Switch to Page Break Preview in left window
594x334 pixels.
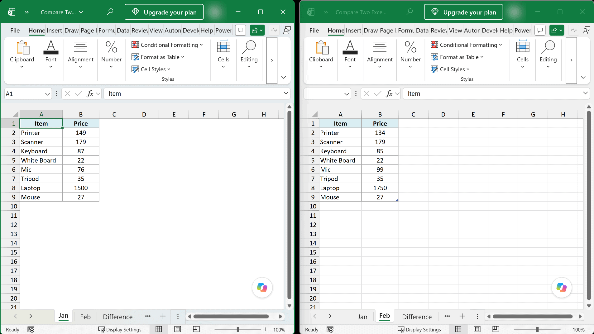196,329
